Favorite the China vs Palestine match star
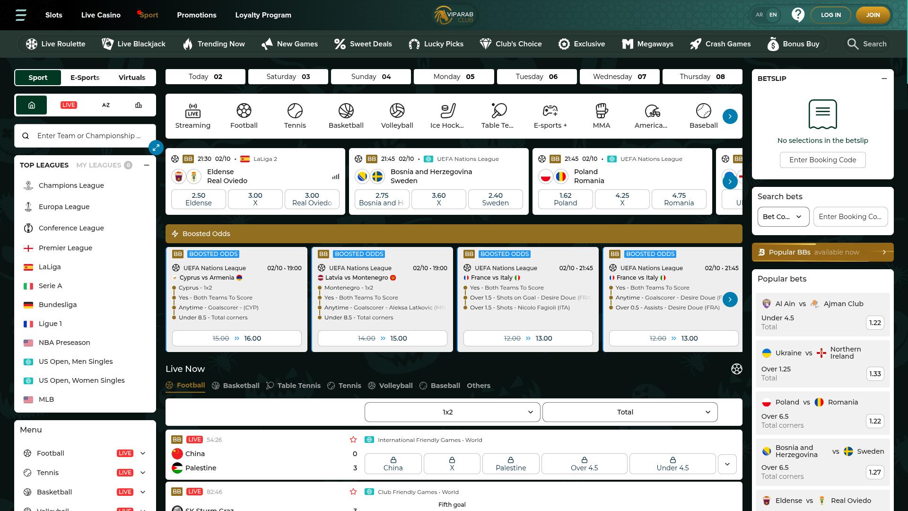The width and height of the screenshot is (908, 511). pyautogui.click(x=353, y=440)
